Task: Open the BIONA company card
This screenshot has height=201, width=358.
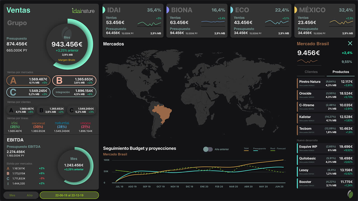Action: pyautogui.click(x=197, y=21)
